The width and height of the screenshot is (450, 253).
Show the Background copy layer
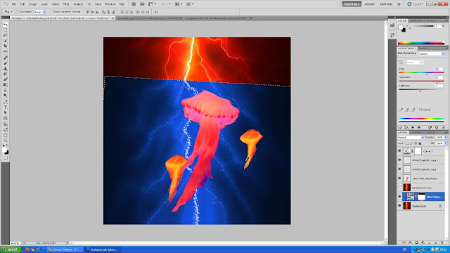(x=400, y=188)
